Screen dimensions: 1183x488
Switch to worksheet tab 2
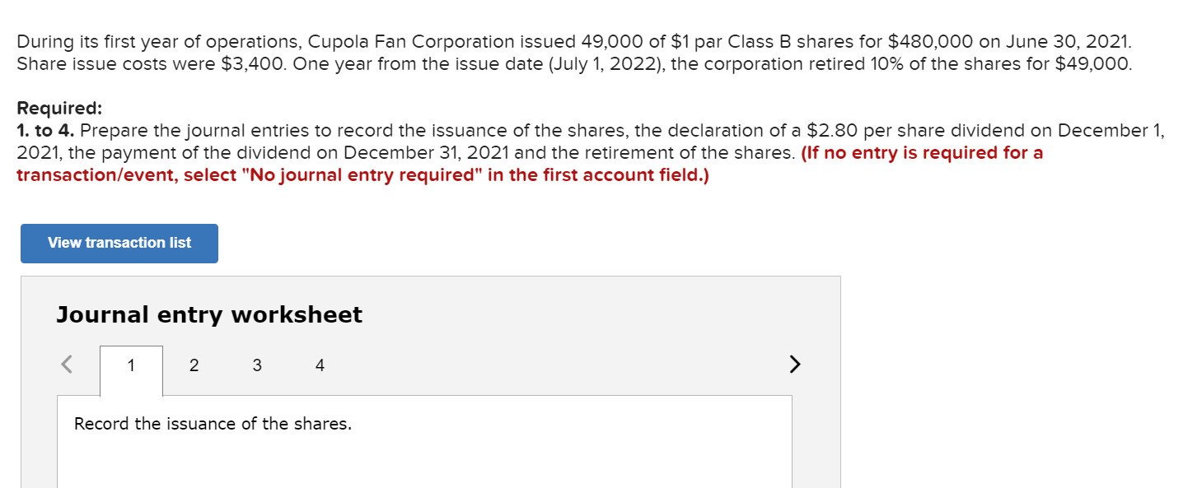194,365
